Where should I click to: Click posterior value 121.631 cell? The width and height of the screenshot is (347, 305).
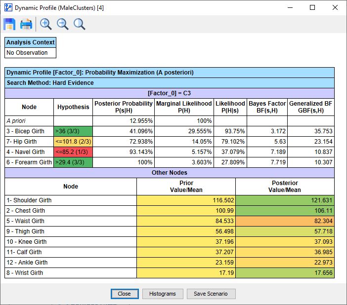[285, 200]
